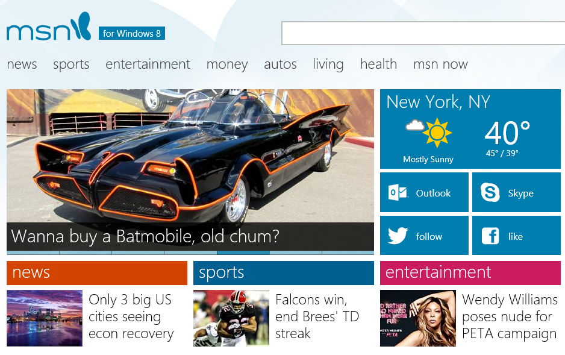Open the money navigation item
The image size is (565, 355).
click(x=227, y=64)
